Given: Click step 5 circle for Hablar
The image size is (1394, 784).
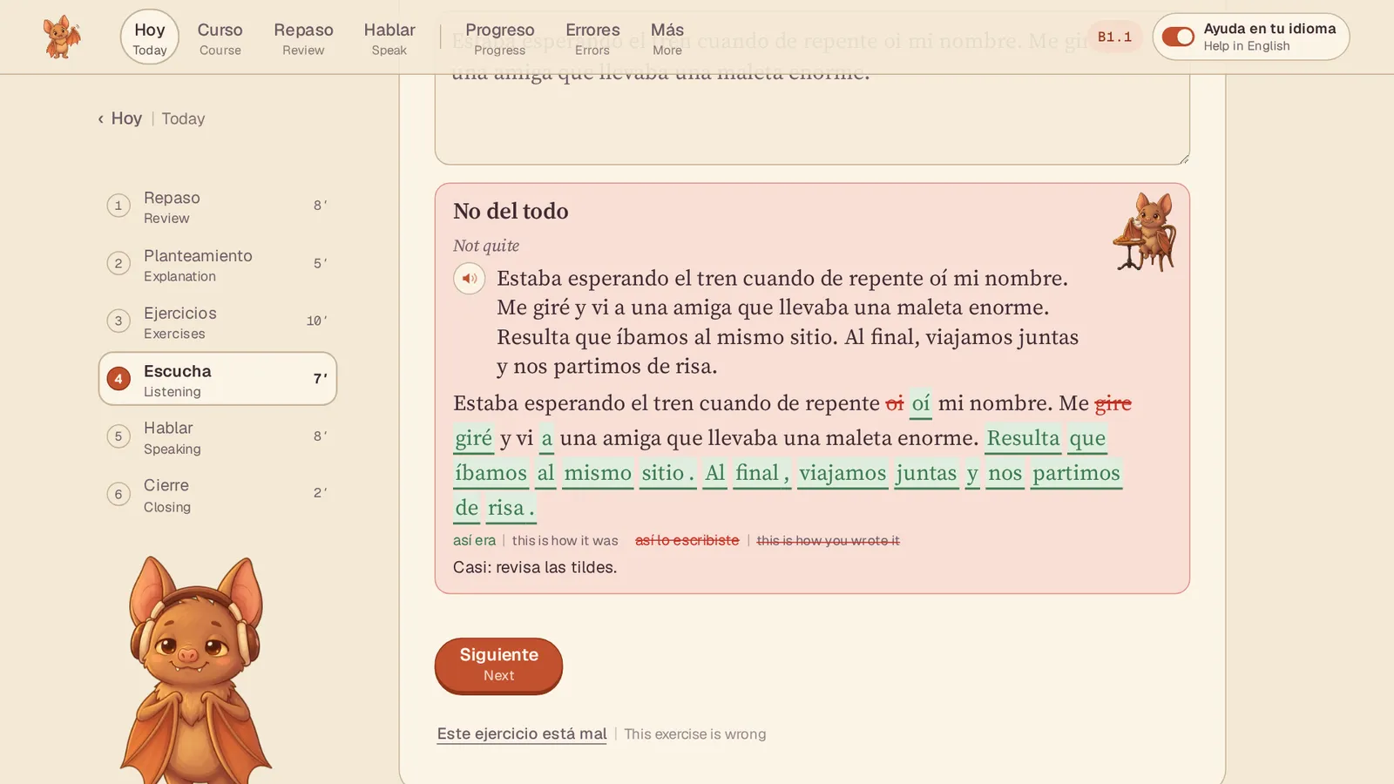Looking at the screenshot, I should [118, 436].
